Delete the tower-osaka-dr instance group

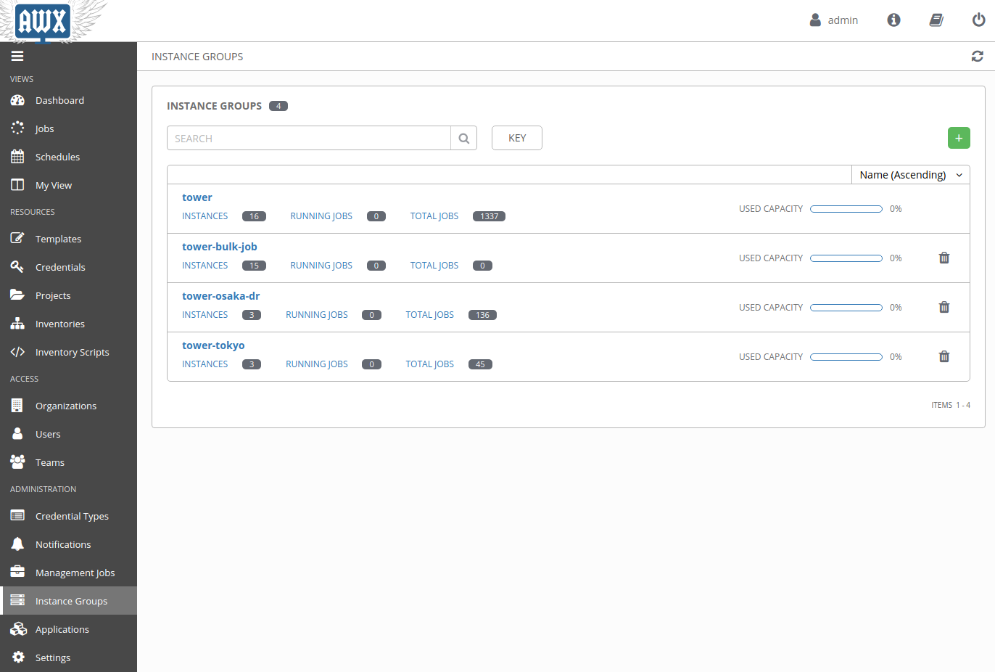point(944,307)
